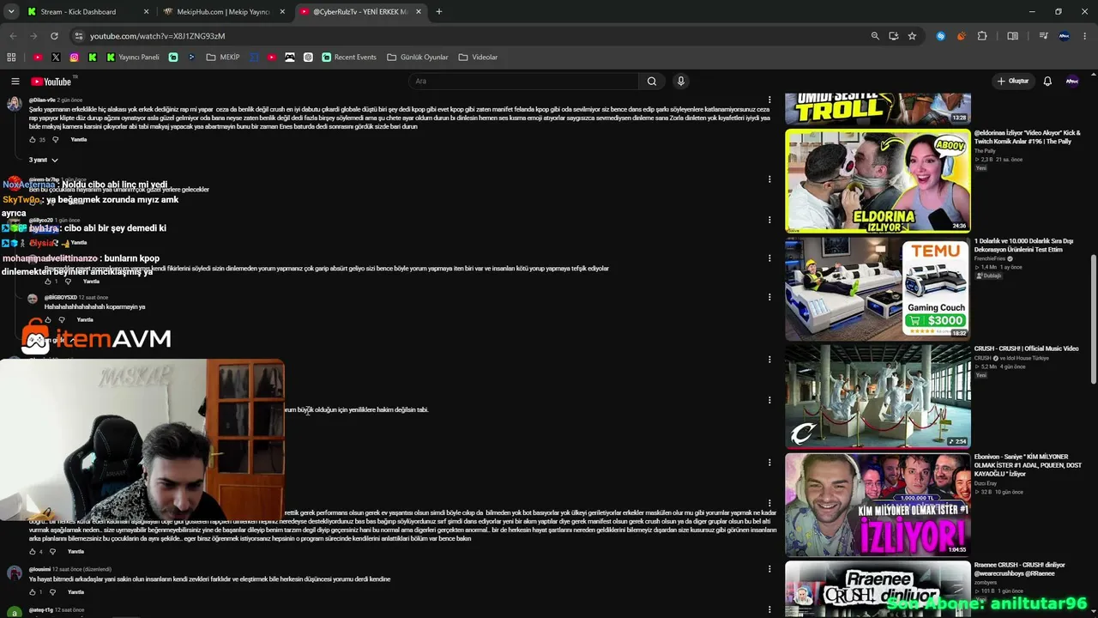The width and height of the screenshot is (1098, 618).
Task: Go back to the previous page
Action: (x=13, y=36)
